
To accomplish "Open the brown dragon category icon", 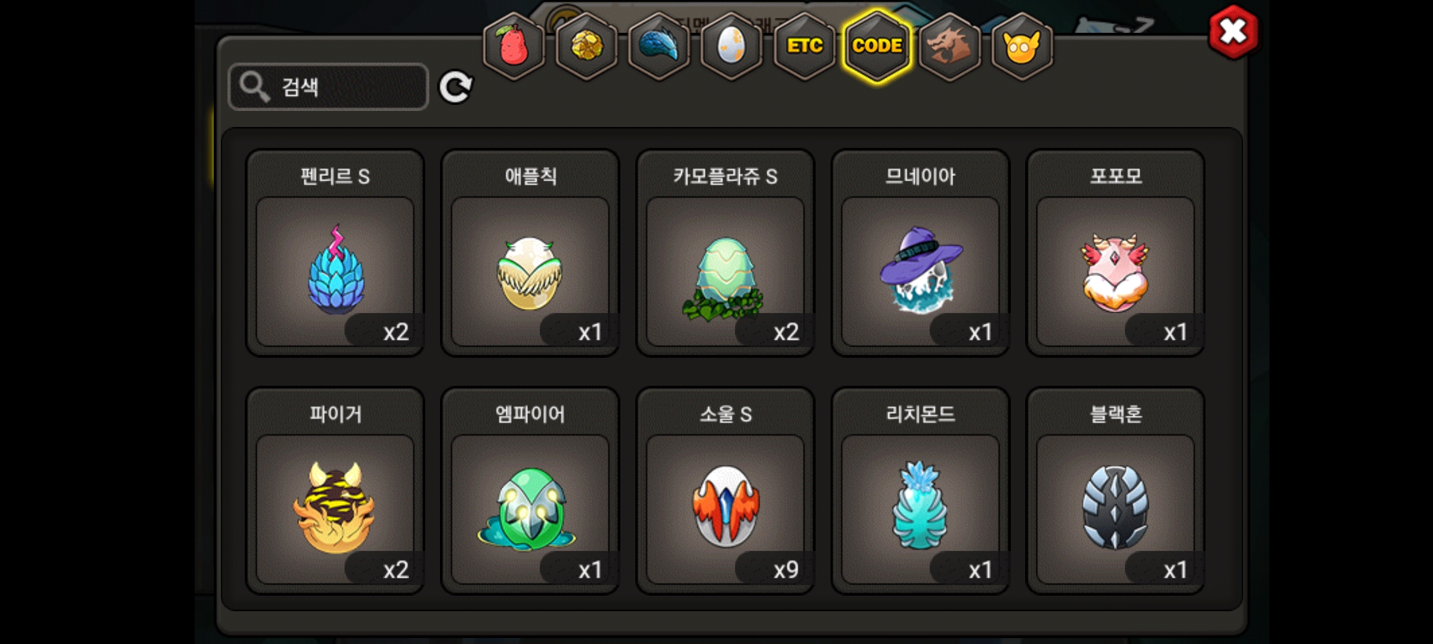I will 949,46.
